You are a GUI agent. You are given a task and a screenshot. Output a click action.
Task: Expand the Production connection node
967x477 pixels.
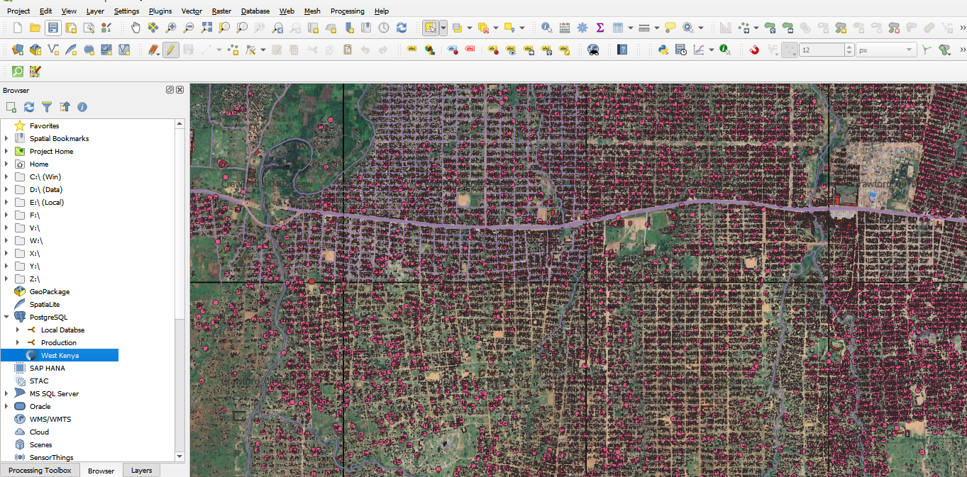(x=18, y=343)
